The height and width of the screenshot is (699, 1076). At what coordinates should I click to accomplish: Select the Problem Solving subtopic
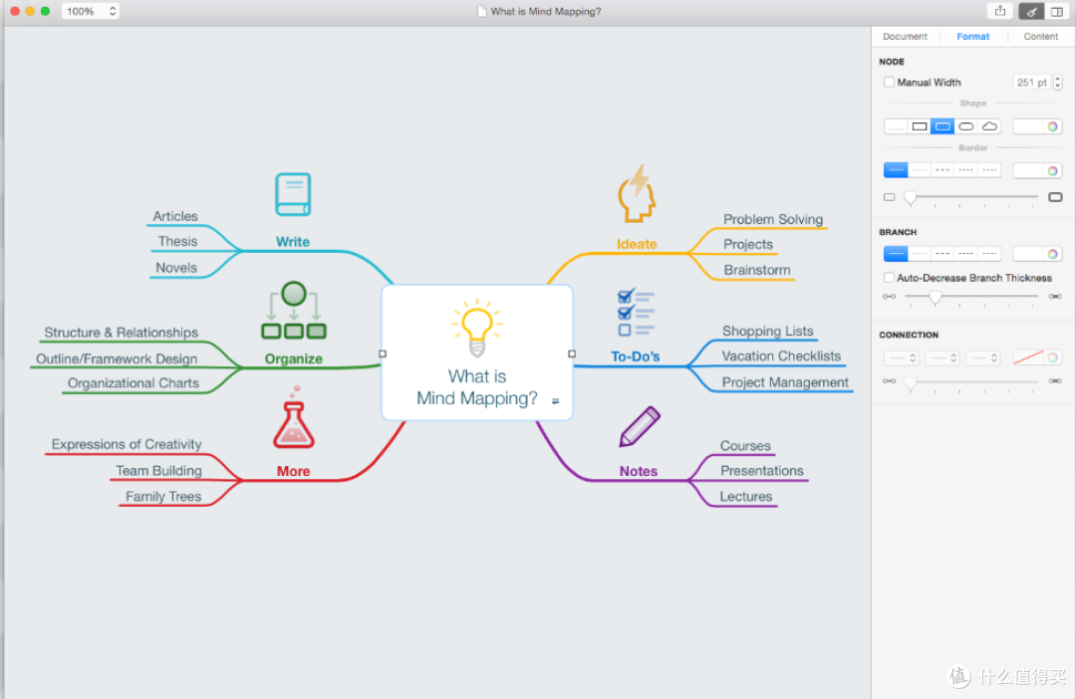[773, 219]
